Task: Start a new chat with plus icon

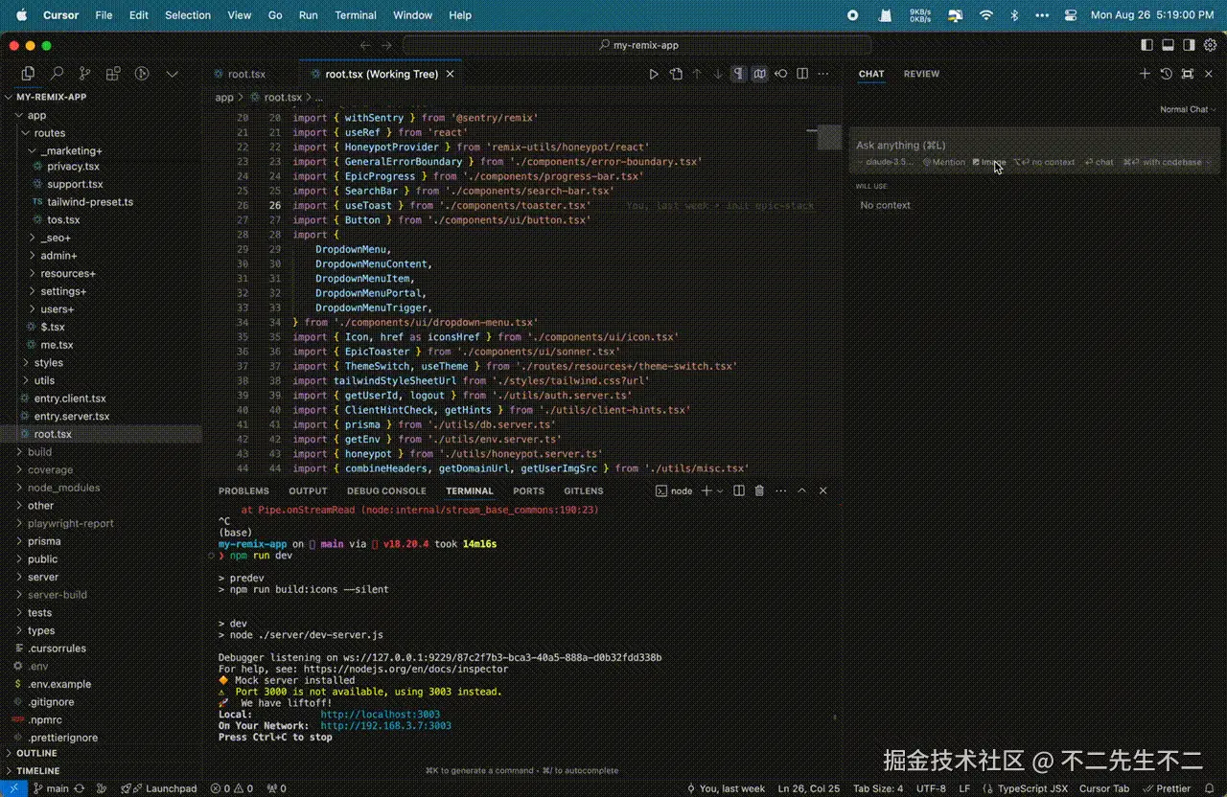Action: tap(1145, 74)
